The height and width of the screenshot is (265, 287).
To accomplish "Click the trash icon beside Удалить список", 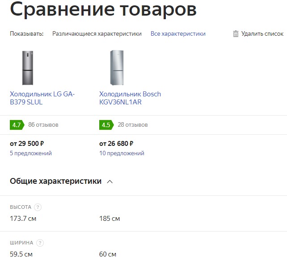I will [236, 34].
